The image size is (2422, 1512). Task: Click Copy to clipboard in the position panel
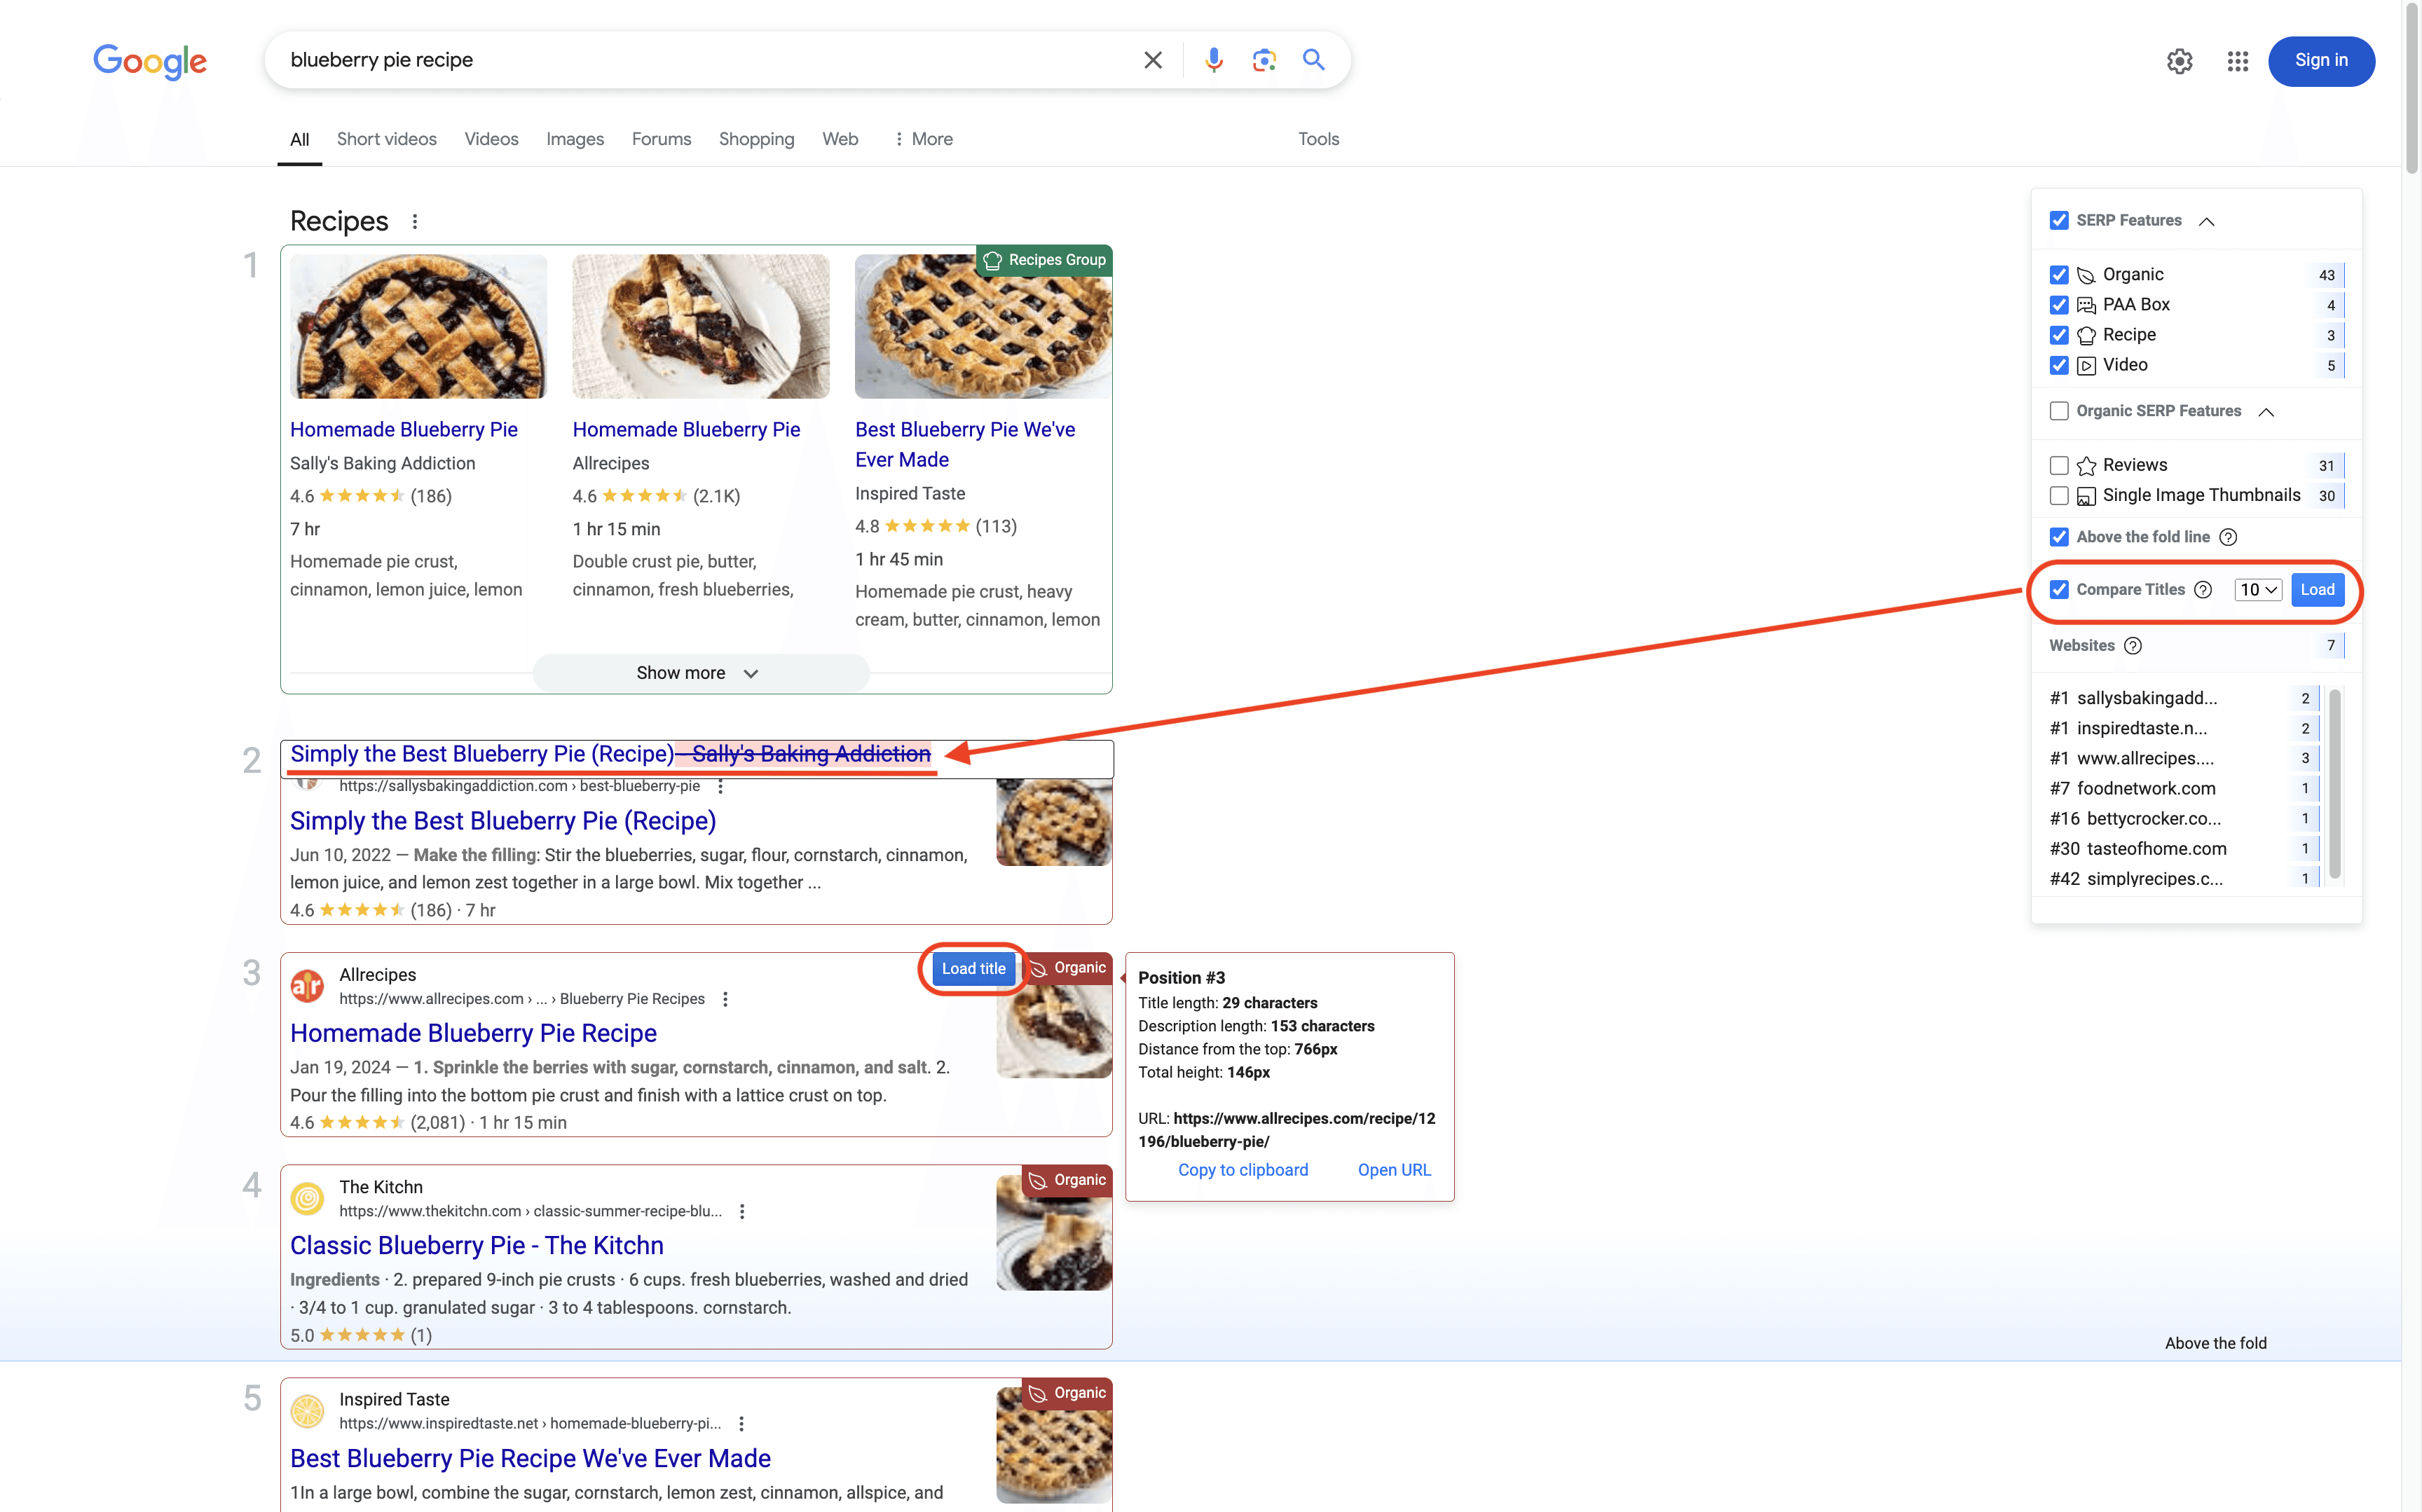[x=1243, y=1170]
